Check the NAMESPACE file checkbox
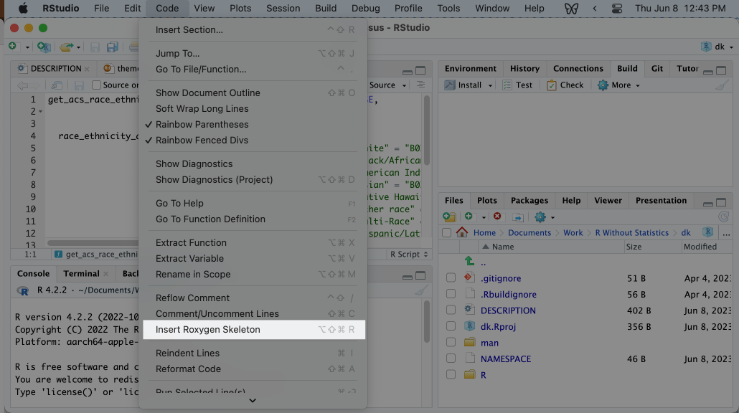The image size is (739, 413). [x=451, y=359]
